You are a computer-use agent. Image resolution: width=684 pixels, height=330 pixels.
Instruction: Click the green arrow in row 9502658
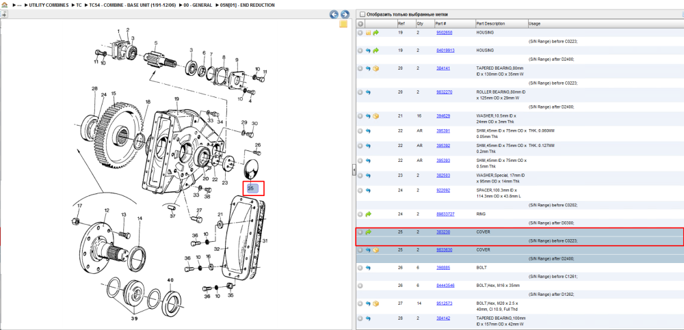tap(376, 33)
